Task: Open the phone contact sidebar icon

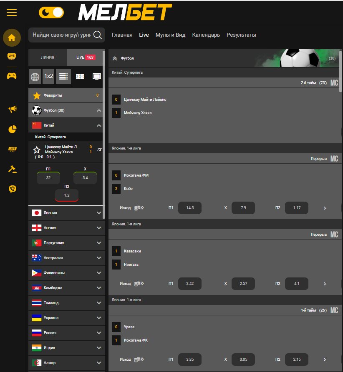Action: tap(13, 189)
